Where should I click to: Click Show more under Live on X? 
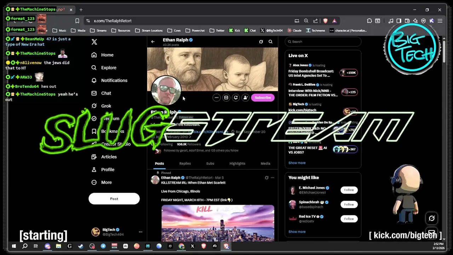point(297,163)
